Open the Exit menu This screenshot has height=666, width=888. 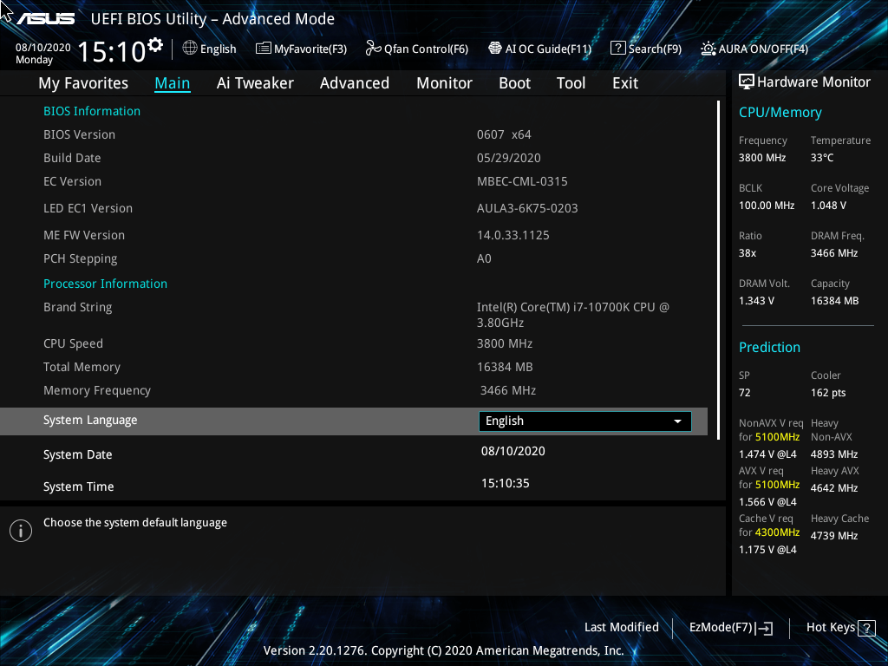tap(624, 82)
